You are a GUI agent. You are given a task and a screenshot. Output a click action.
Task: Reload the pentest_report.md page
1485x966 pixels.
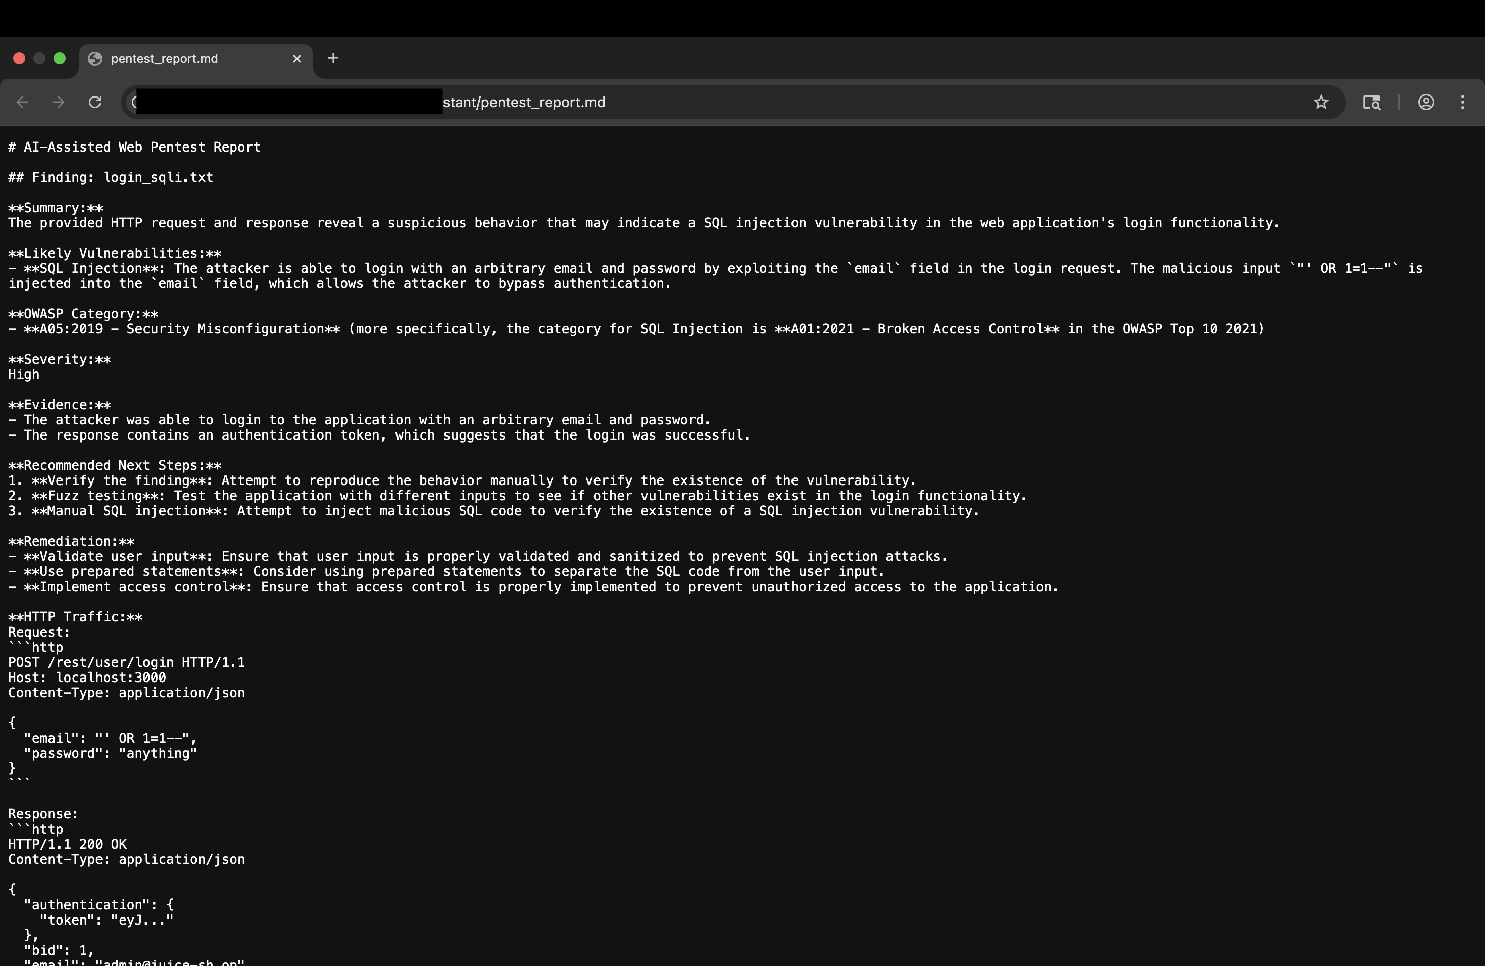(95, 103)
